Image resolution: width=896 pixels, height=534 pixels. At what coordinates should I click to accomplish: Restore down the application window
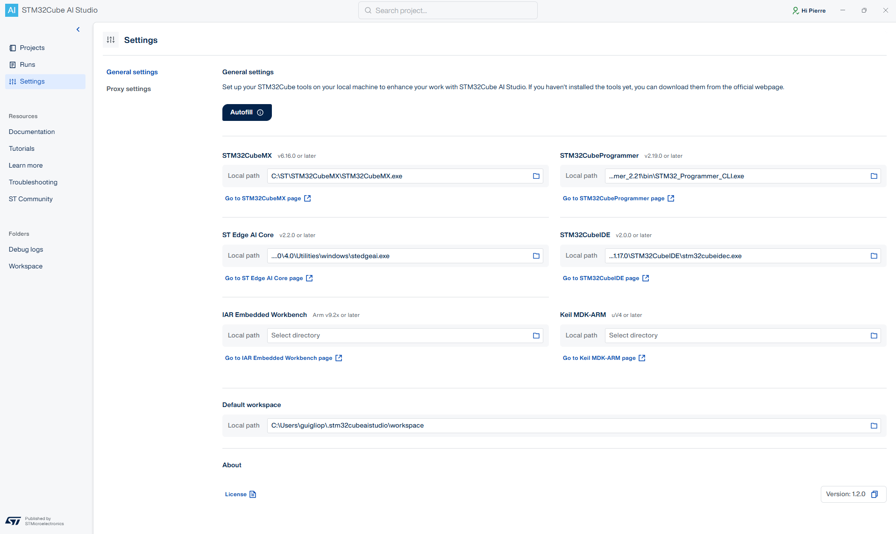pyautogui.click(x=864, y=10)
